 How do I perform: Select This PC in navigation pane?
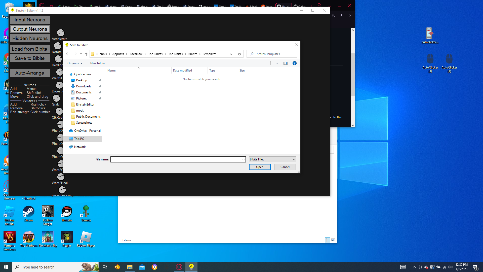[x=79, y=139]
